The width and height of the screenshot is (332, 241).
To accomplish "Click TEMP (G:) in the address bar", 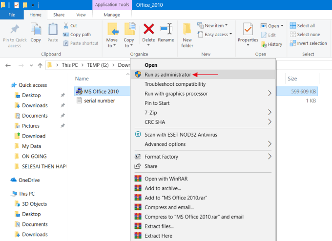I will coord(98,65).
